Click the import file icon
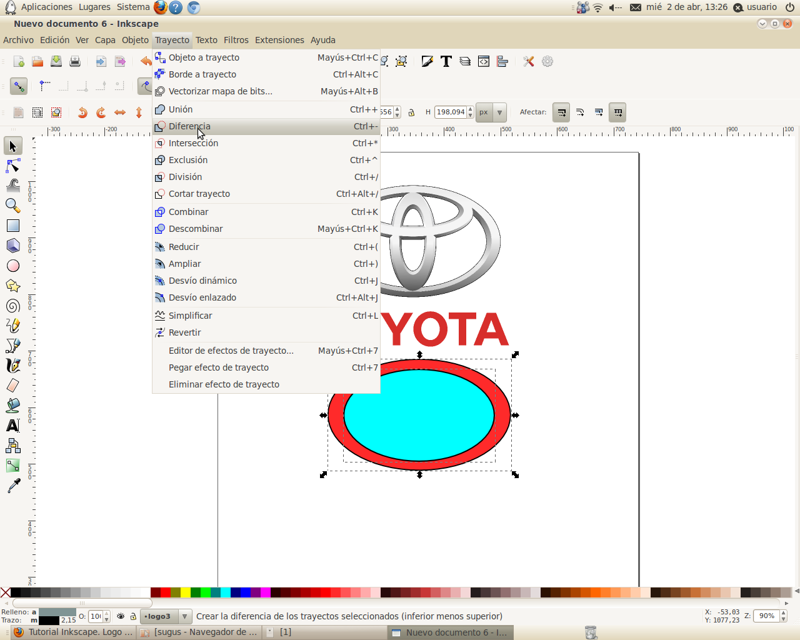 101,61
